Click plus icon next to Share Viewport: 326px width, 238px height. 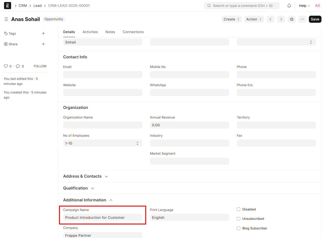point(43,44)
